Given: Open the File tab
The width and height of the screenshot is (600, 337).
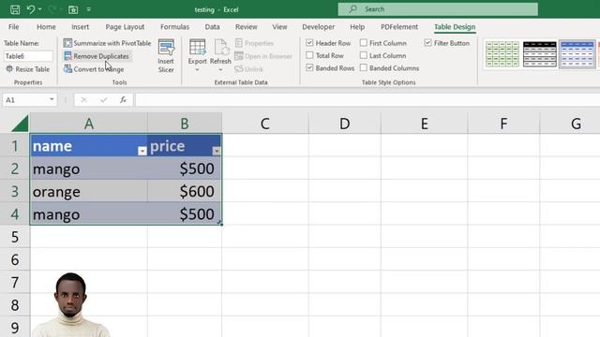Looking at the screenshot, I should [13, 27].
